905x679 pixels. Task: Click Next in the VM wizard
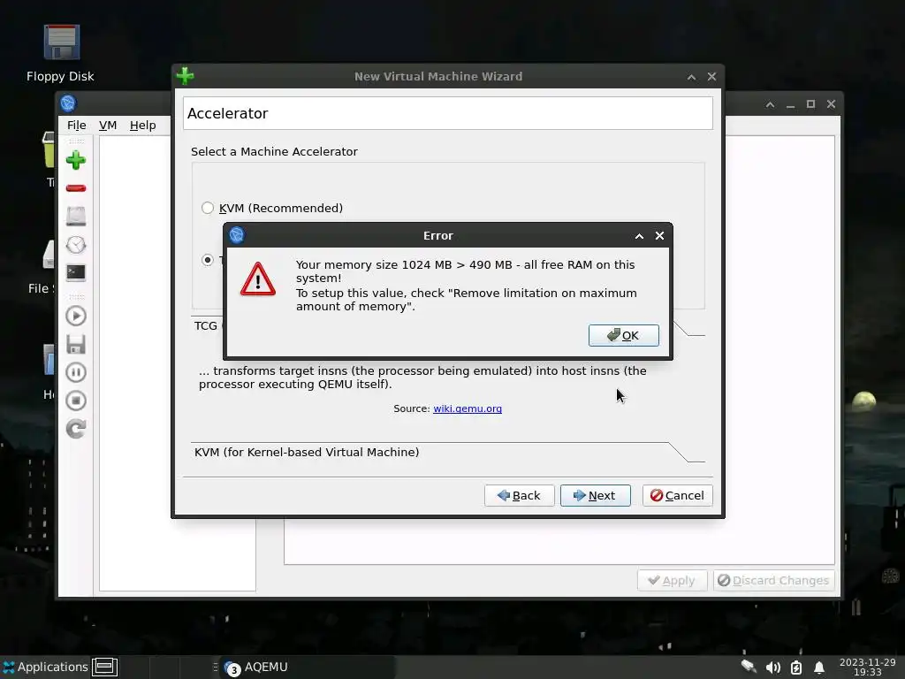coord(595,495)
